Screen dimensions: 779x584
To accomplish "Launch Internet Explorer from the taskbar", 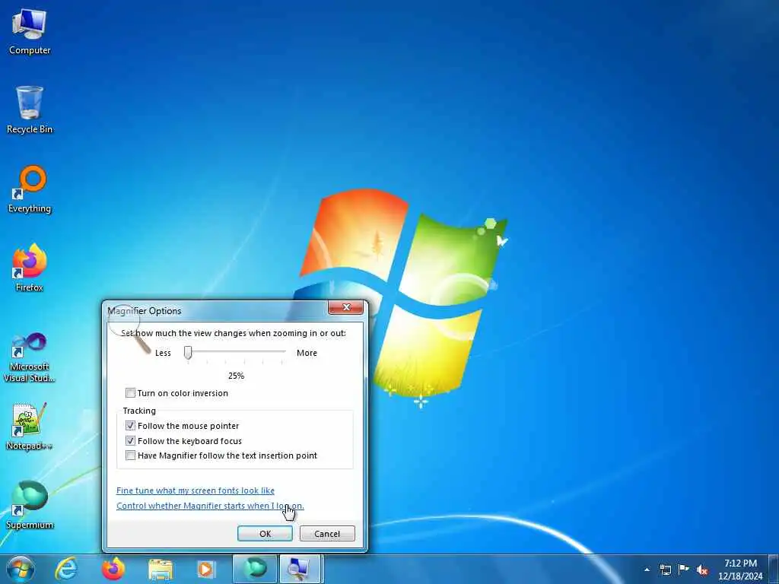I will [x=66, y=569].
